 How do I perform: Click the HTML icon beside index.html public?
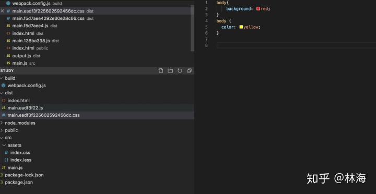click(8, 48)
